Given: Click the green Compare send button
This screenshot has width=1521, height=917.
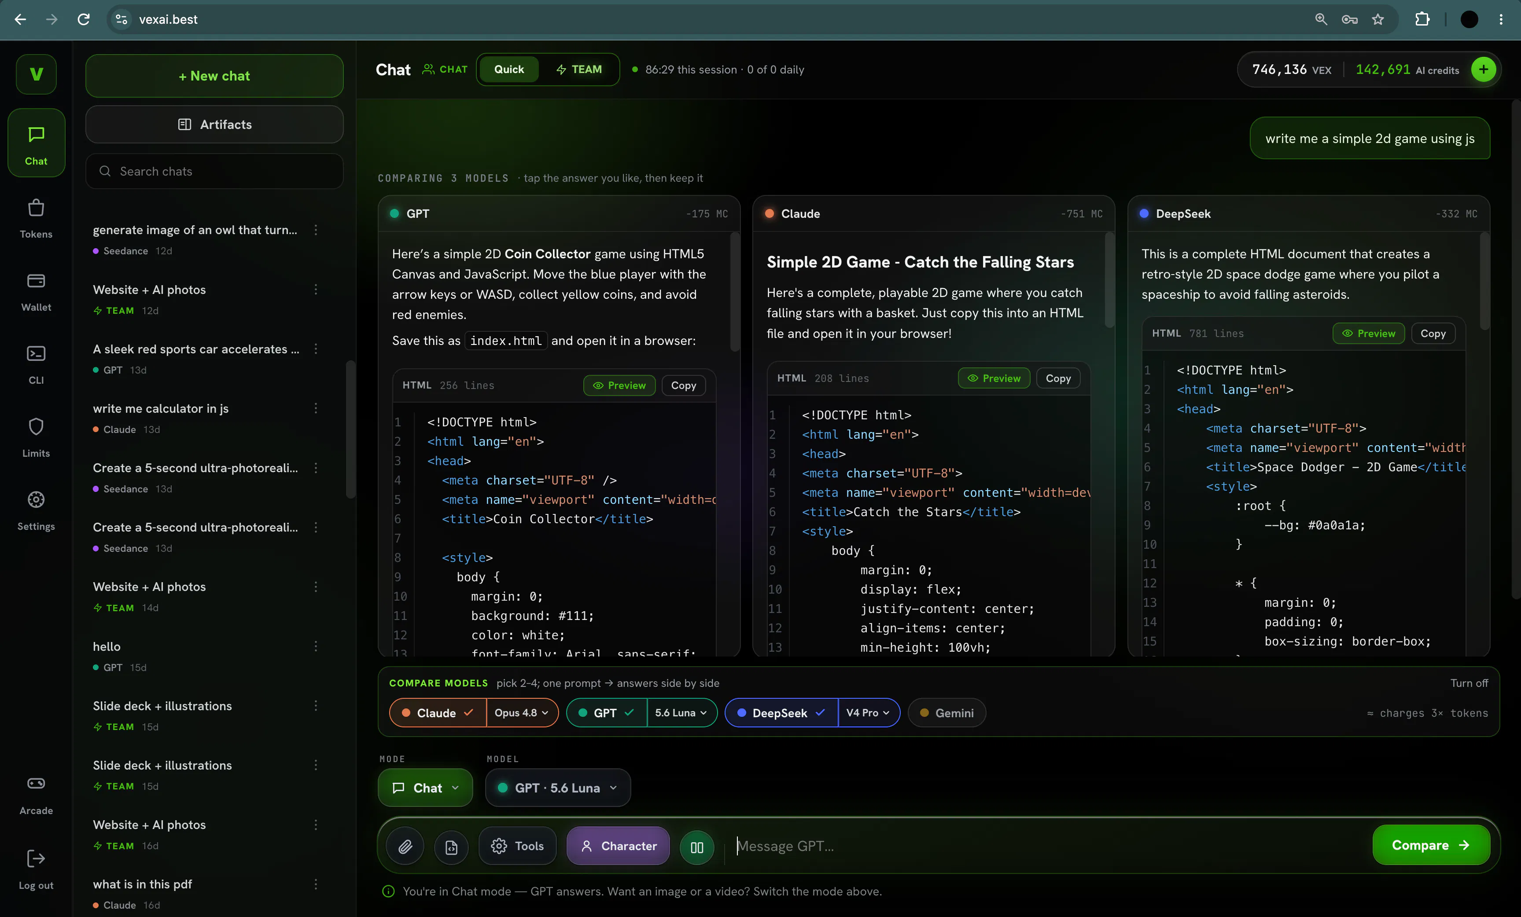Looking at the screenshot, I should pyautogui.click(x=1431, y=845).
